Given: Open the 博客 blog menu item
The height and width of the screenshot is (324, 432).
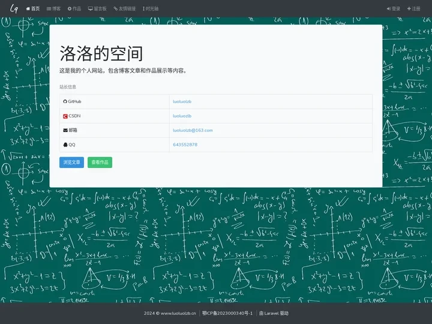Looking at the screenshot, I should pos(54,9).
